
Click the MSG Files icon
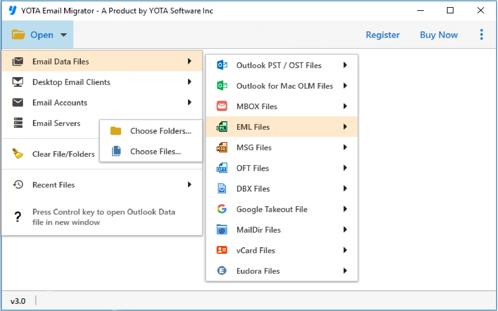pos(222,147)
